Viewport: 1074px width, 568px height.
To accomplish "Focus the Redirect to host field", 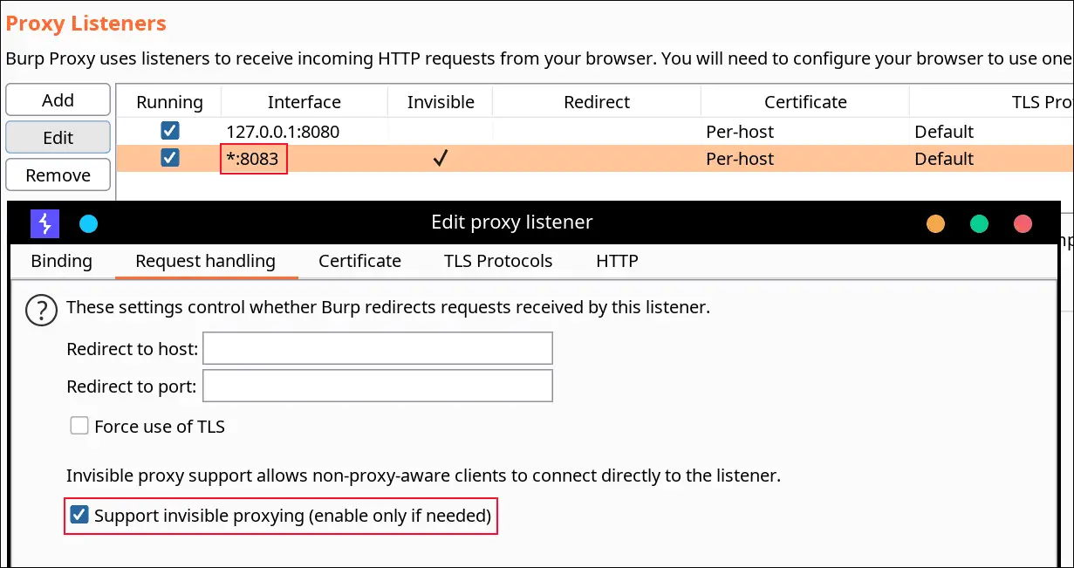I will coord(378,348).
